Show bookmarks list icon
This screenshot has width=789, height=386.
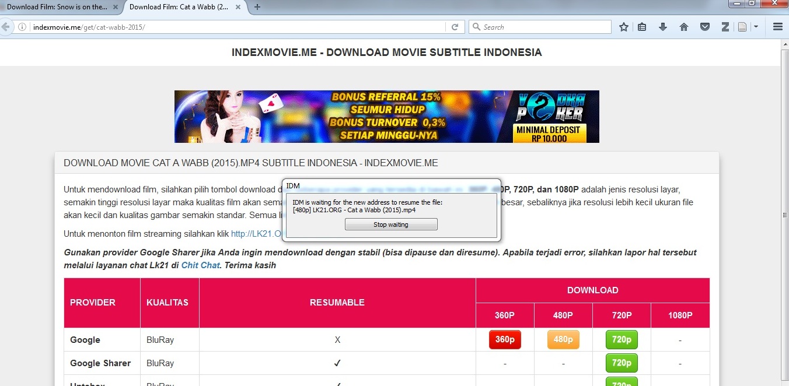tap(642, 27)
